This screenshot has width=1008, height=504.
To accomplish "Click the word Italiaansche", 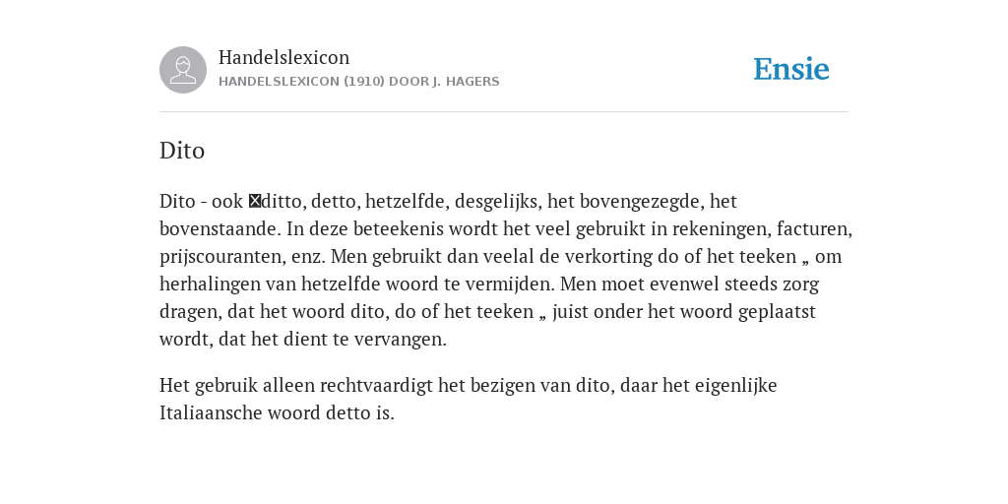I will point(211,412).
